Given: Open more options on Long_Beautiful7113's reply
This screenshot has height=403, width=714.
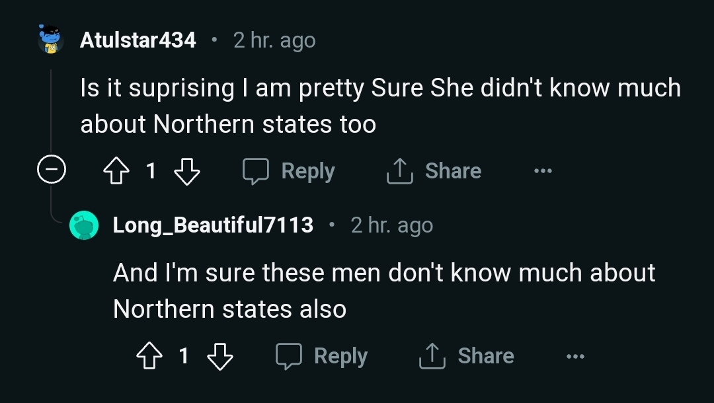Looking at the screenshot, I should [x=575, y=357].
